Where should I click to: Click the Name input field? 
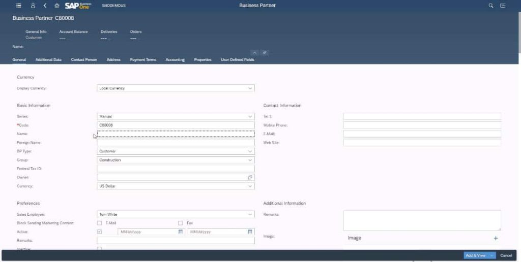pyautogui.click(x=176, y=134)
